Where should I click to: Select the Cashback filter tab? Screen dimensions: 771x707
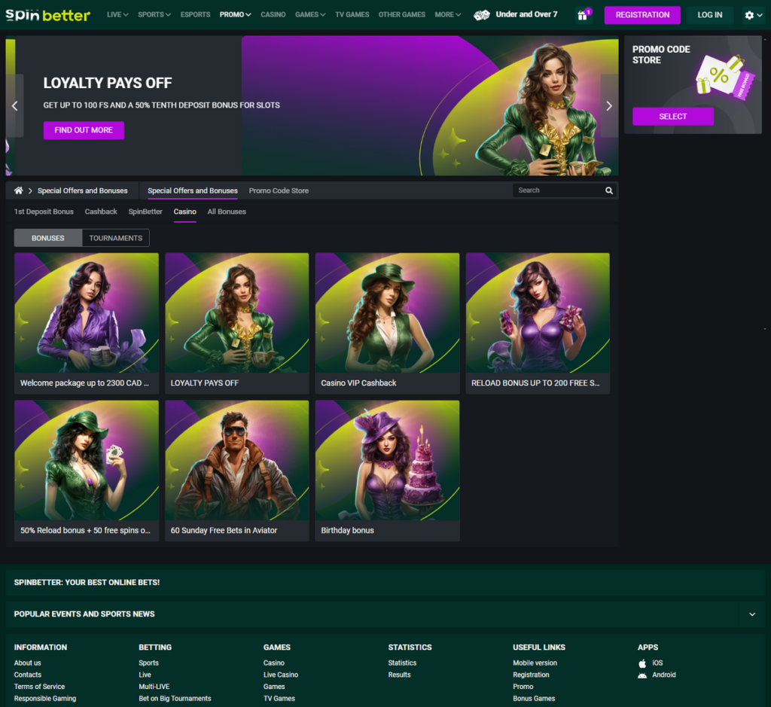pyautogui.click(x=101, y=212)
